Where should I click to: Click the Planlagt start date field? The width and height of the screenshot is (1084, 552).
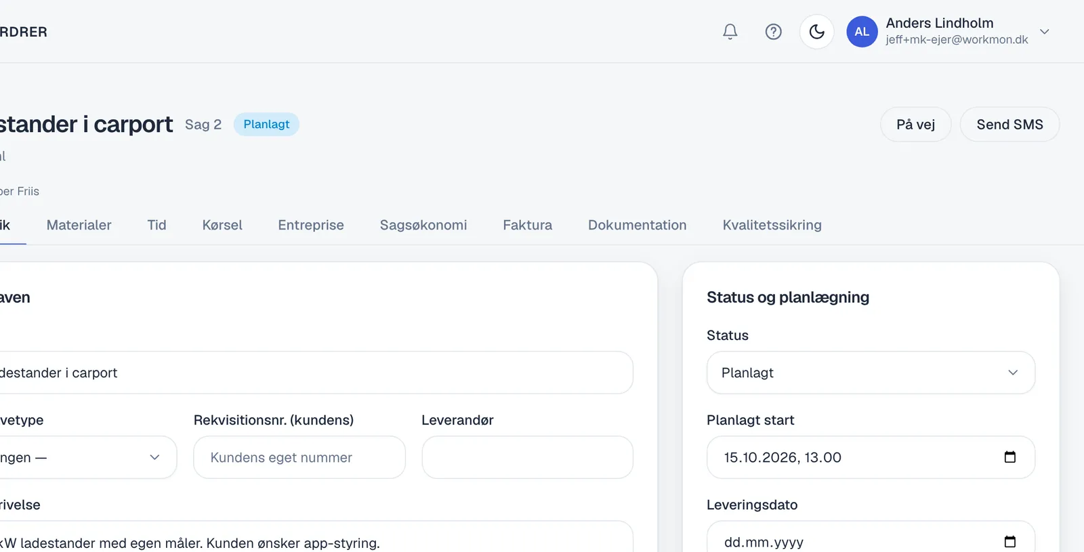[x=871, y=457]
